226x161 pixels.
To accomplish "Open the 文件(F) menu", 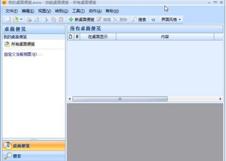I will pyautogui.click(x=12, y=11).
